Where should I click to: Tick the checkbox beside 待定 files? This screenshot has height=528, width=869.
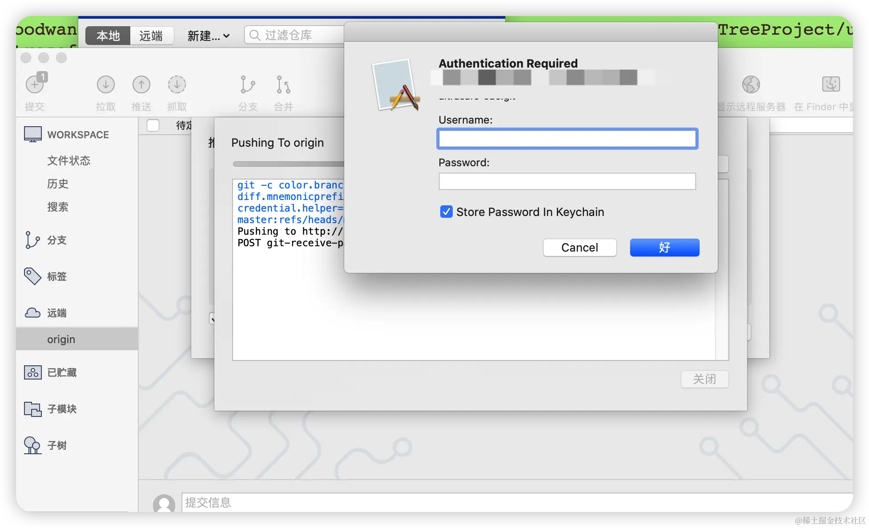(x=153, y=125)
